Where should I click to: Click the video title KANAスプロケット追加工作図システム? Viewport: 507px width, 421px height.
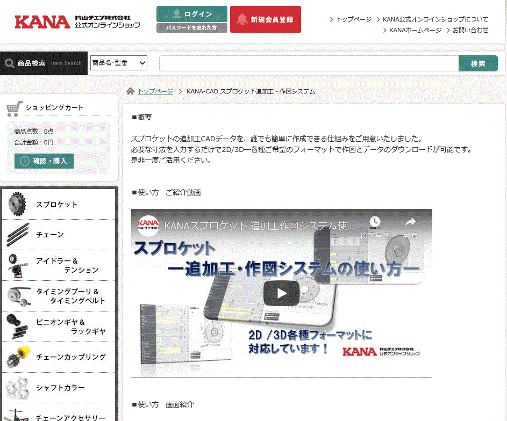pos(259,226)
